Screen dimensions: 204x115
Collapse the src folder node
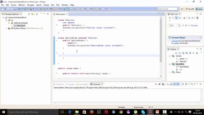click(x=6, y=20)
